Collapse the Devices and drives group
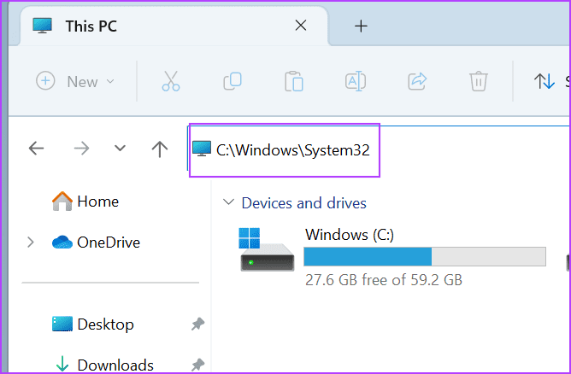571x374 pixels. (228, 202)
